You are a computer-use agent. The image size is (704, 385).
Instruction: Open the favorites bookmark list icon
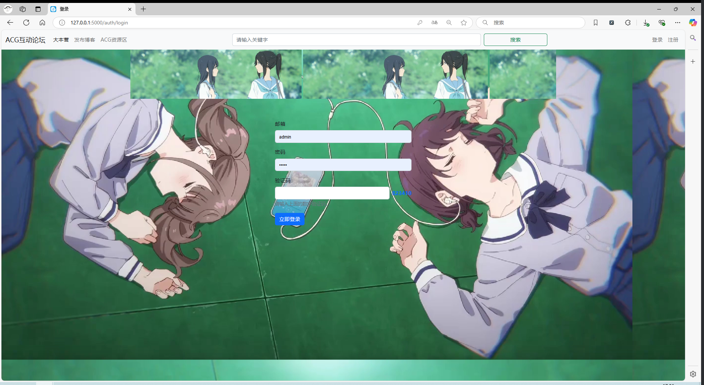(x=596, y=23)
